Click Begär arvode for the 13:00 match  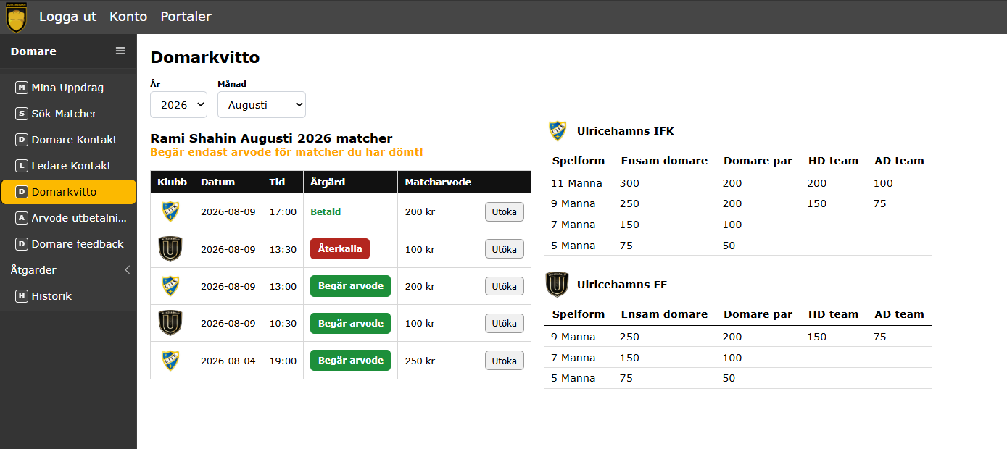(350, 286)
